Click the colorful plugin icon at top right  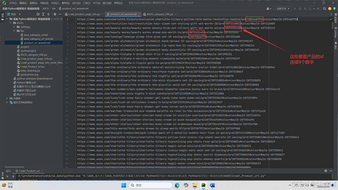[x=335, y=9]
